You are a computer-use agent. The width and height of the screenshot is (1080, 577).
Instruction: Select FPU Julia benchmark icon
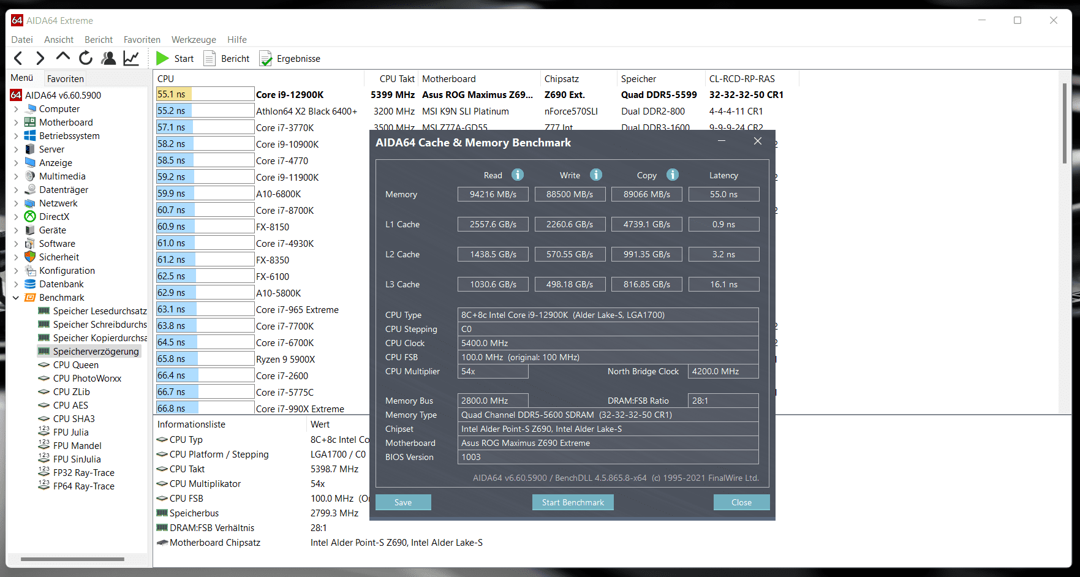coord(43,431)
